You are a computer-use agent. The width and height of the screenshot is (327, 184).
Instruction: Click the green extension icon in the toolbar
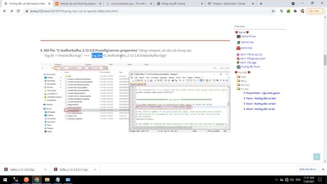tap(288, 11)
